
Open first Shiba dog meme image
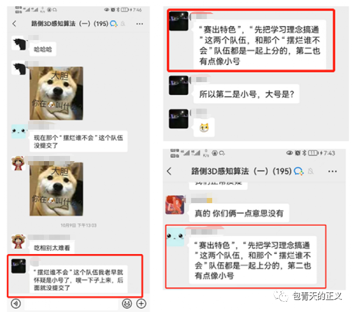tap(56, 93)
